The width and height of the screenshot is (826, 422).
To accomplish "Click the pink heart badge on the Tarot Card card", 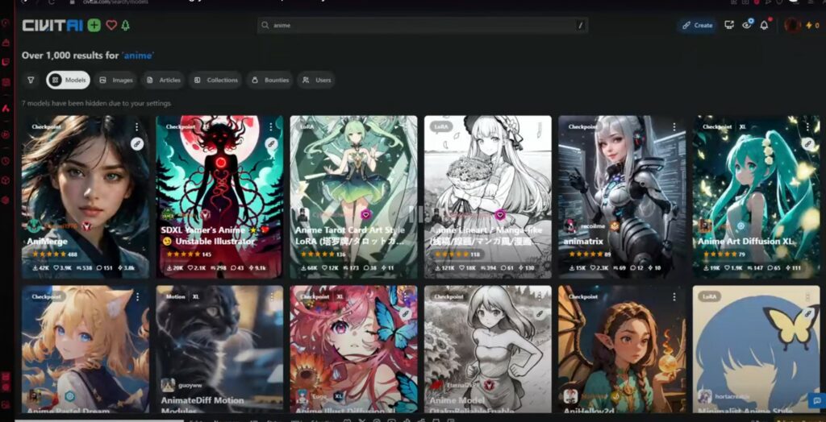I will point(365,214).
